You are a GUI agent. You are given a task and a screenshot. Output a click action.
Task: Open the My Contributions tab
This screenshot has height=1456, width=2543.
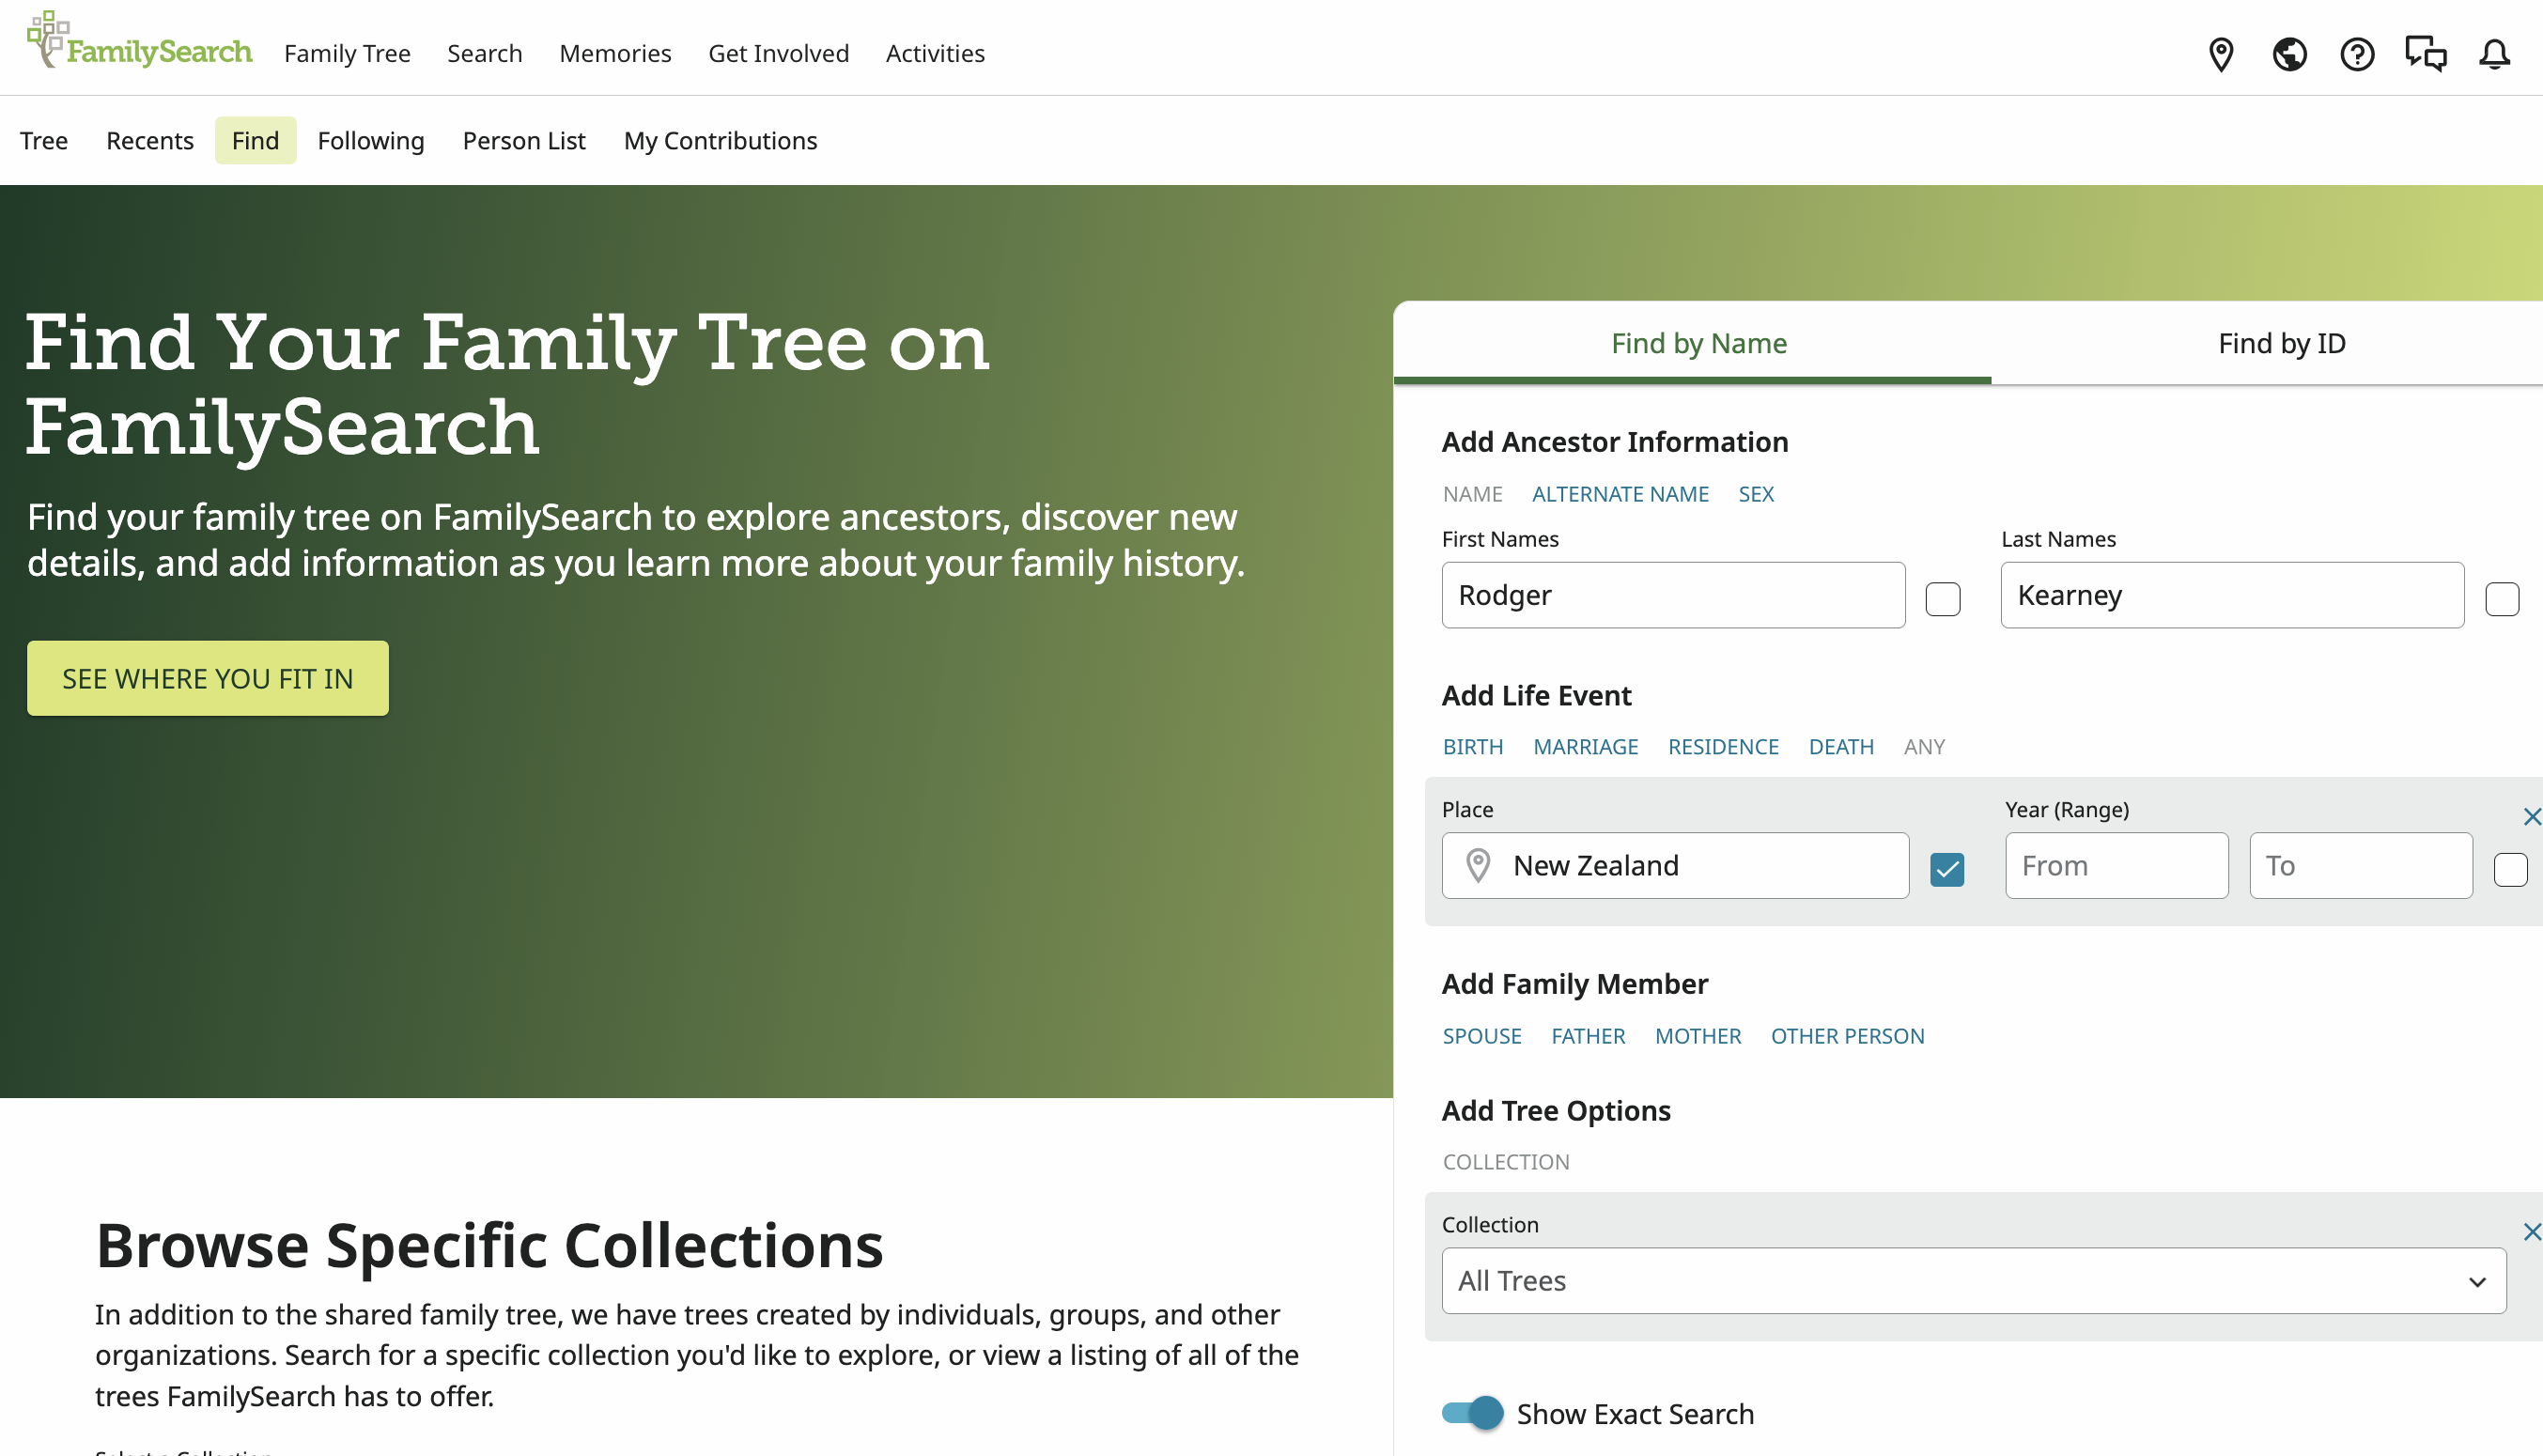[x=721, y=141]
